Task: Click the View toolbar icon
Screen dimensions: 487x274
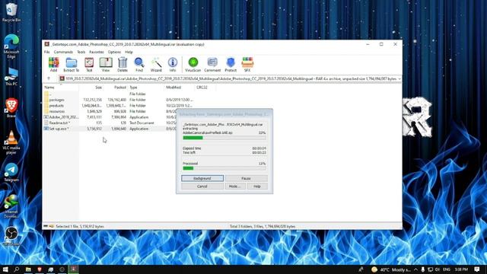Action: click(x=106, y=64)
